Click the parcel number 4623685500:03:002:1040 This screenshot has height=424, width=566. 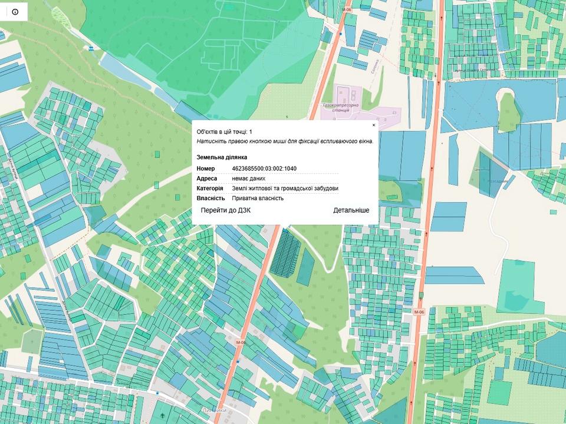pos(264,169)
